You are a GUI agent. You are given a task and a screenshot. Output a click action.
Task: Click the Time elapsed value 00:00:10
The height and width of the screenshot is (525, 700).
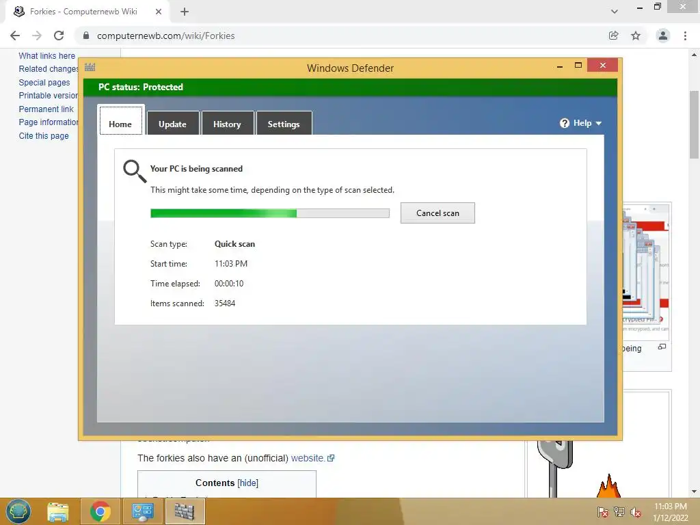pyautogui.click(x=229, y=284)
